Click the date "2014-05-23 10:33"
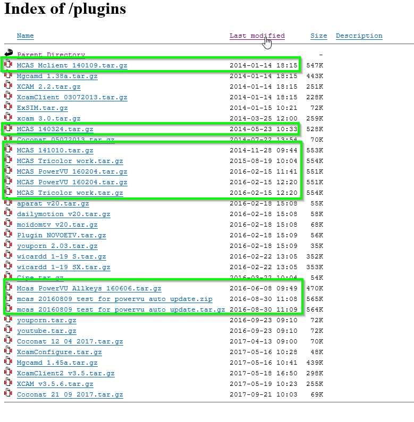This screenshot has width=414, height=422. 263,129
